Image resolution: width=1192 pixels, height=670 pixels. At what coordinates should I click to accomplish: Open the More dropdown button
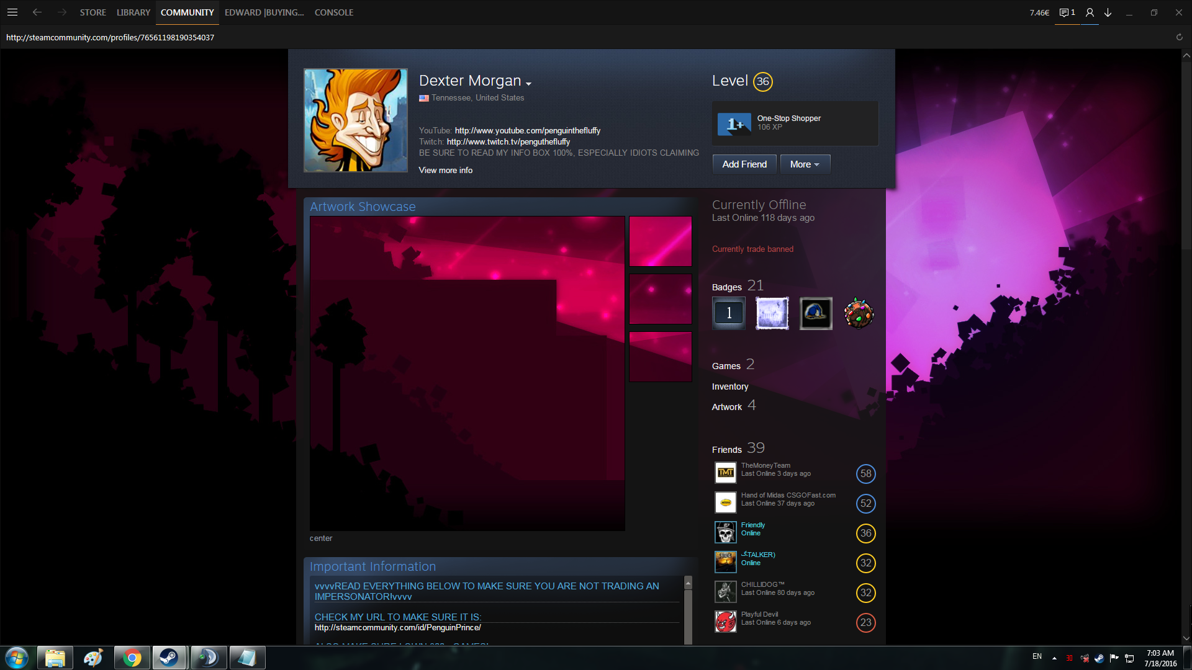(805, 164)
